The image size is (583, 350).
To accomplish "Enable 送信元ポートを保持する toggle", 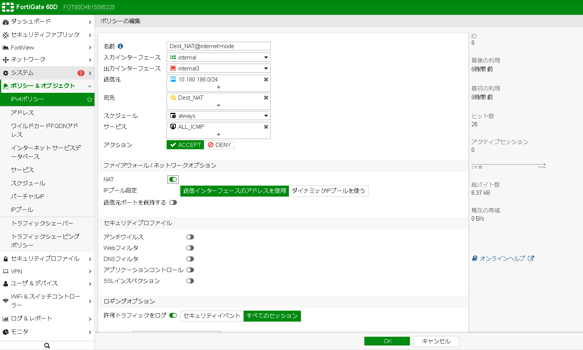I will [x=173, y=203].
